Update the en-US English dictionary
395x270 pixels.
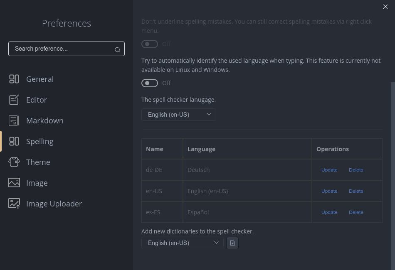[x=329, y=191]
